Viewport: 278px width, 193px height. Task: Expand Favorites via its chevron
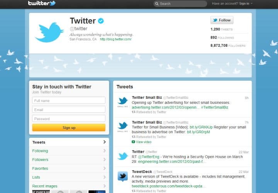coord(104,169)
